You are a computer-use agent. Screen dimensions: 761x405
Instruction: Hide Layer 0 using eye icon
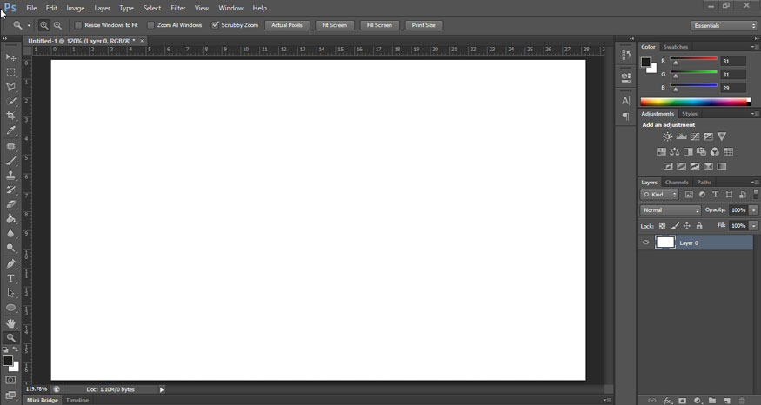tap(645, 242)
